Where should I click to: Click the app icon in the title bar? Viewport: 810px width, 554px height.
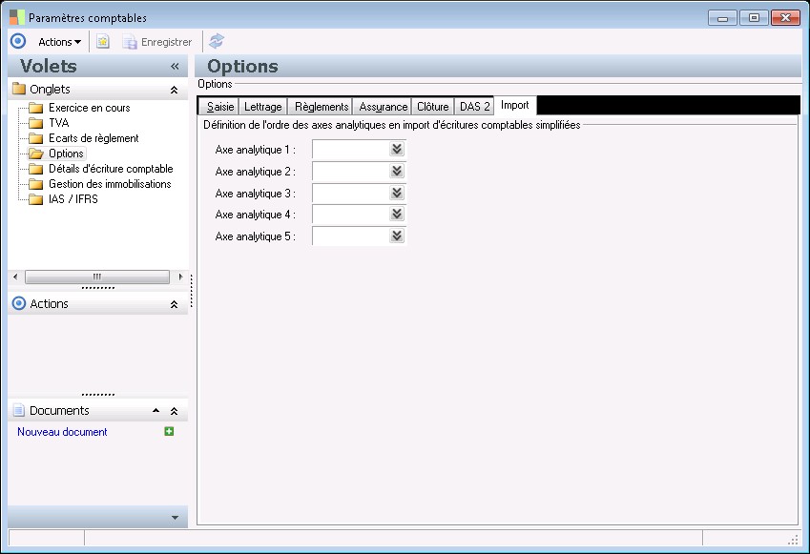[x=17, y=17]
